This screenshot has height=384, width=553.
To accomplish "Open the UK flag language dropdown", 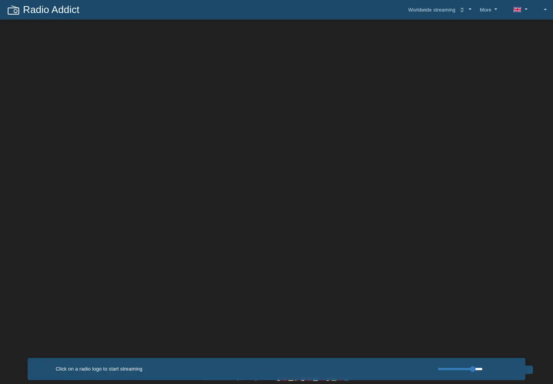I will point(520,10).
